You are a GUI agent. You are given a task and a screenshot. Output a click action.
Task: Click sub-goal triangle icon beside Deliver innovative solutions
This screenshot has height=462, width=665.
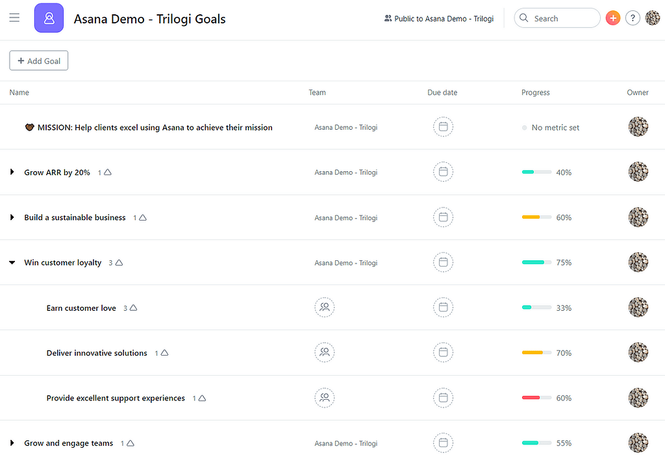[x=164, y=352]
